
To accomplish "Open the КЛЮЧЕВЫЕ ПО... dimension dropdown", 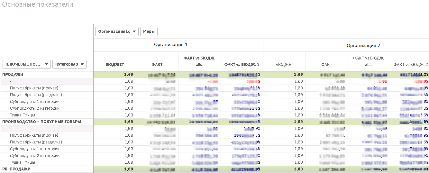I will pyautogui.click(x=26, y=64).
